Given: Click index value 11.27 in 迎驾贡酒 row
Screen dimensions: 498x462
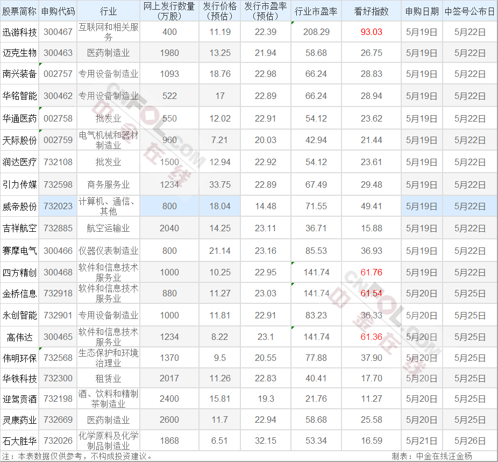Looking at the screenshot, I should pyautogui.click(x=371, y=399).
